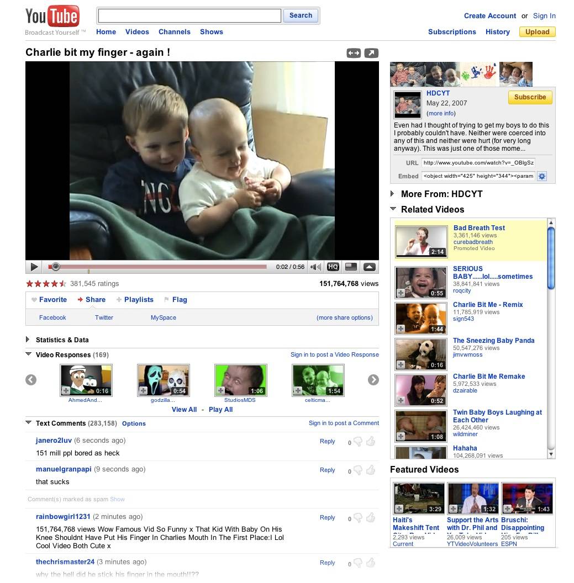The height and width of the screenshot is (583, 574).
Task: Open the Create Account link
Action: pyautogui.click(x=489, y=16)
